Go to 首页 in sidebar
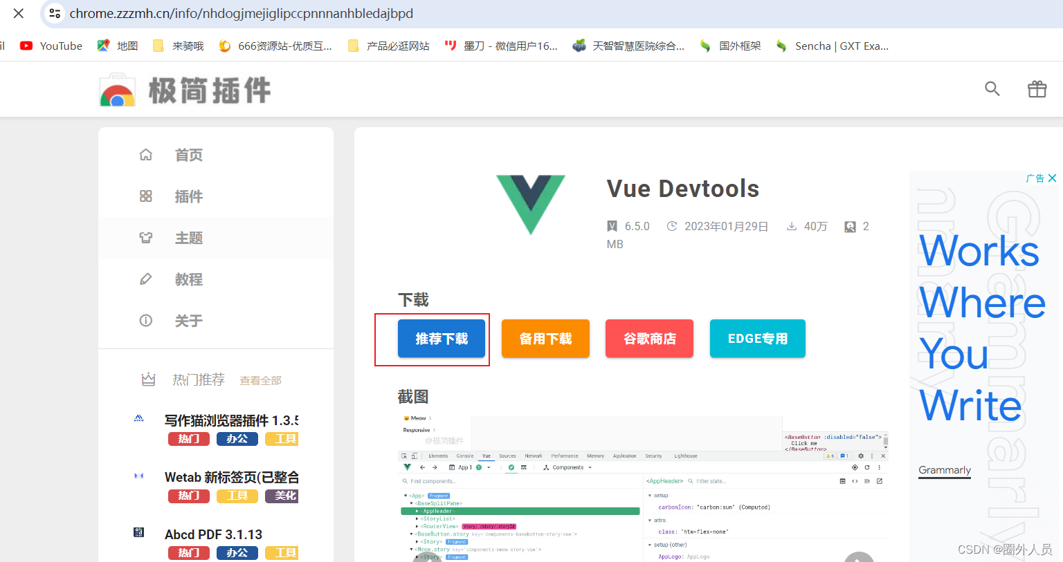Image resolution: width=1063 pixels, height=562 pixels. tap(188, 155)
